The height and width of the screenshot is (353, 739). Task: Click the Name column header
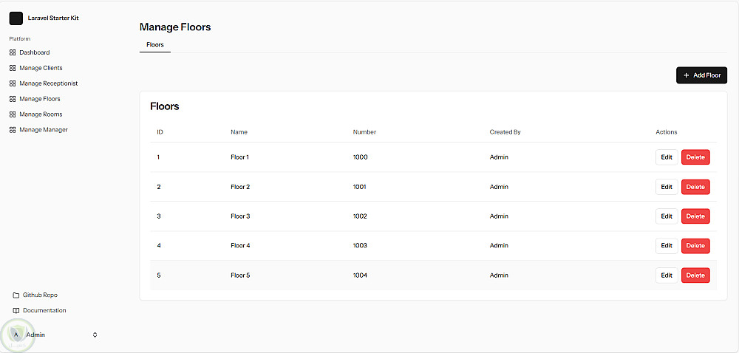click(239, 132)
